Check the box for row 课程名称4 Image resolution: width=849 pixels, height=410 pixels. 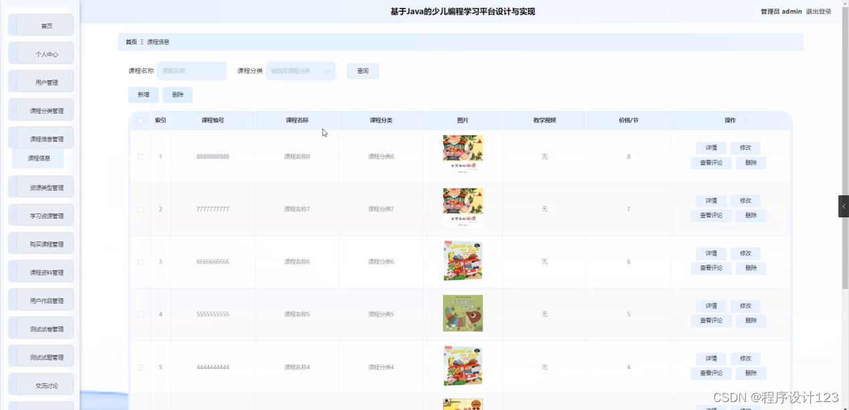(140, 367)
